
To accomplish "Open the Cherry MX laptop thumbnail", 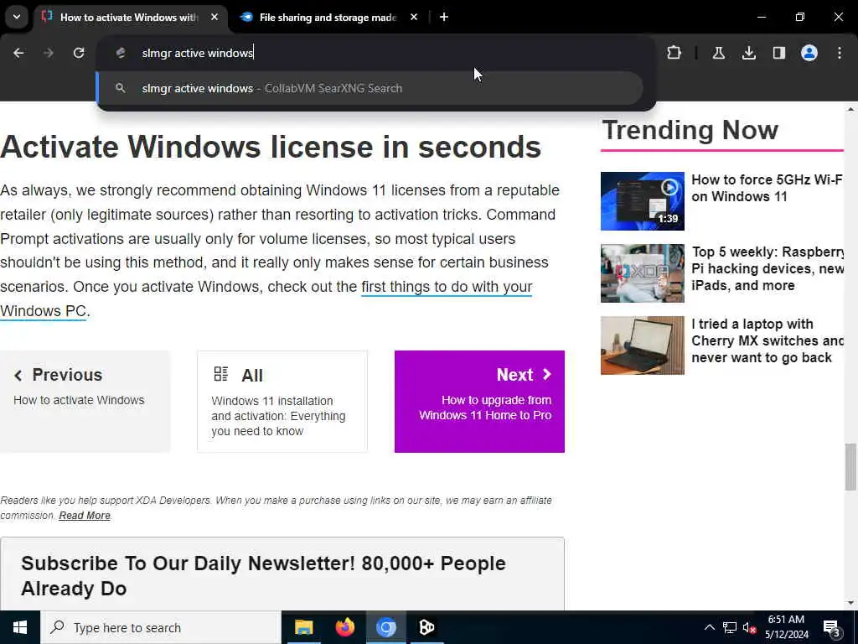I will pos(643,345).
